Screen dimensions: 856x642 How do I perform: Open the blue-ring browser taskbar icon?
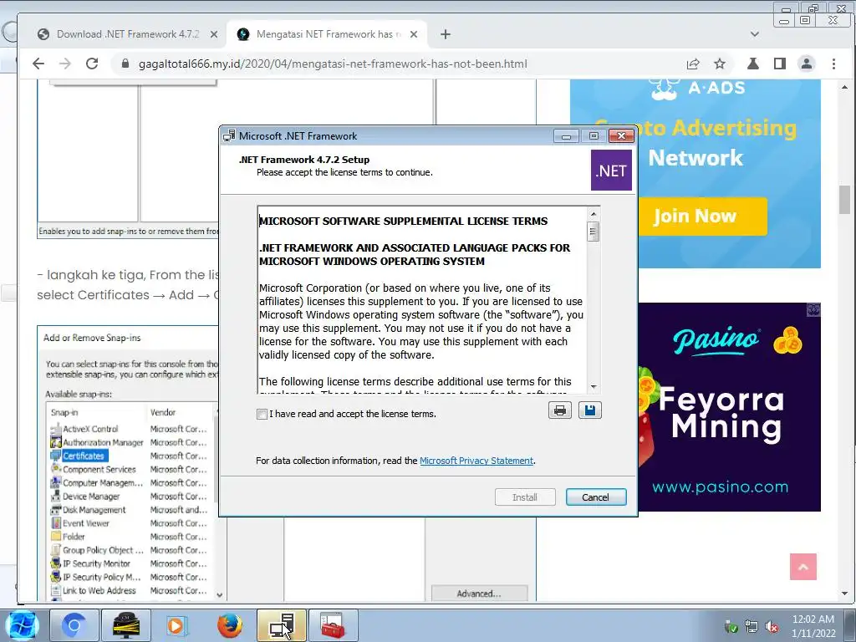(x=74, y=625)
